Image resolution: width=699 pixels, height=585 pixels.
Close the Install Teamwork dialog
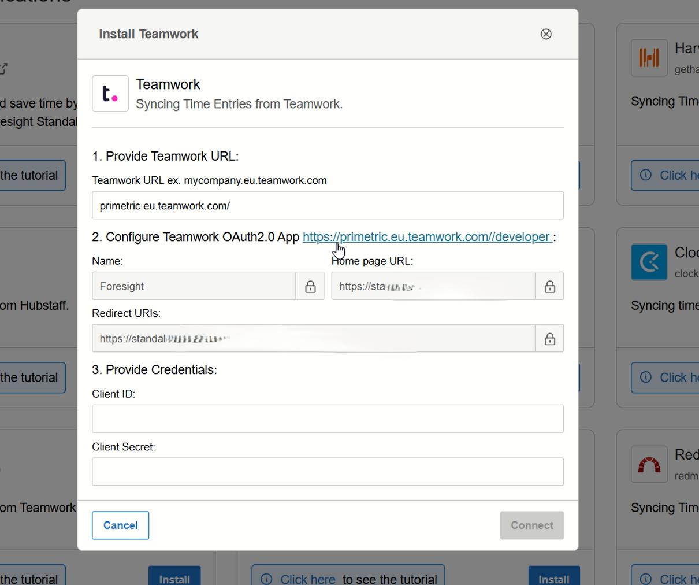546,34
